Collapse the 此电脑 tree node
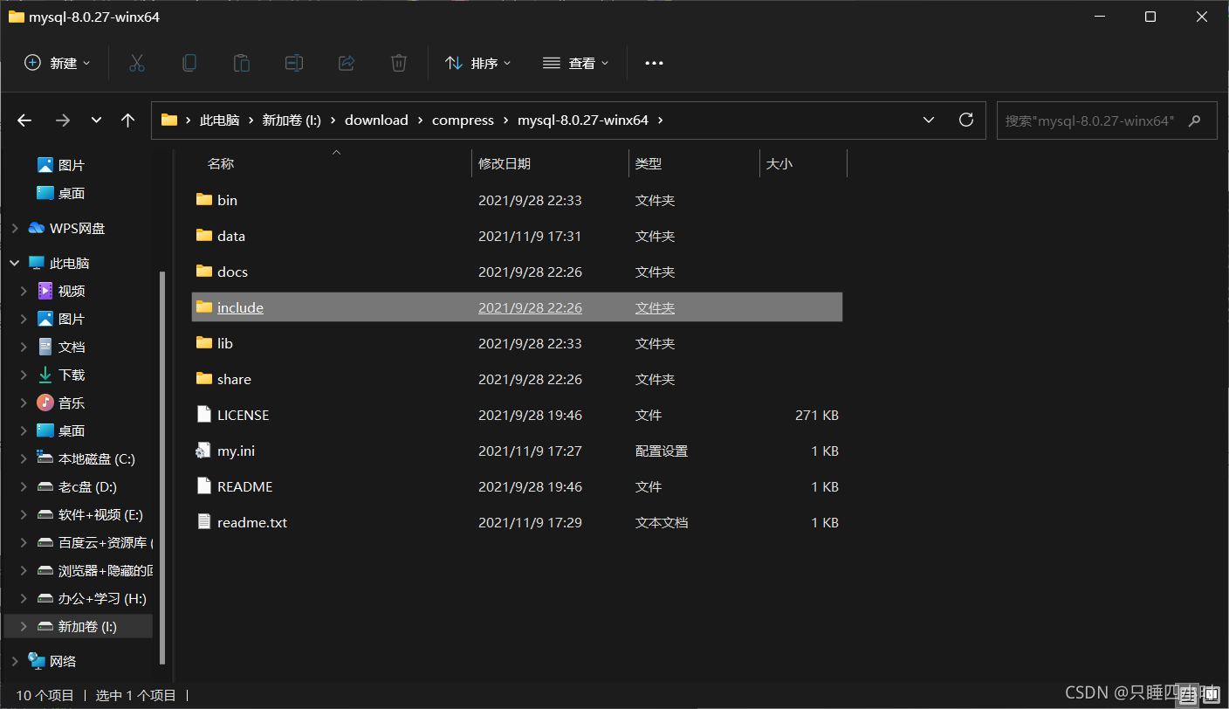 pos(15,263)
